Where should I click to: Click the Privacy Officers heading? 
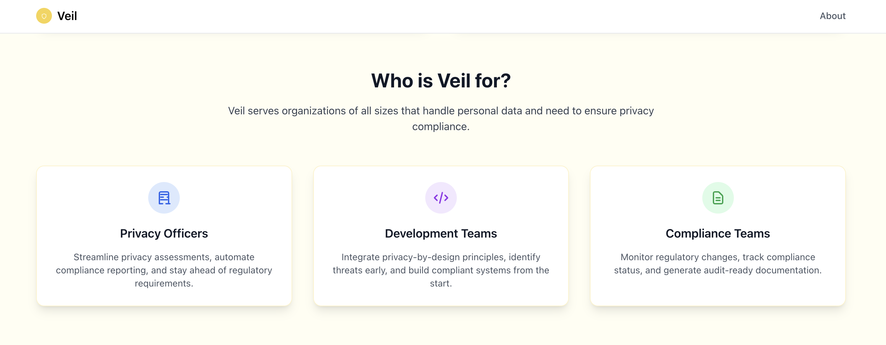click(164, 234)
